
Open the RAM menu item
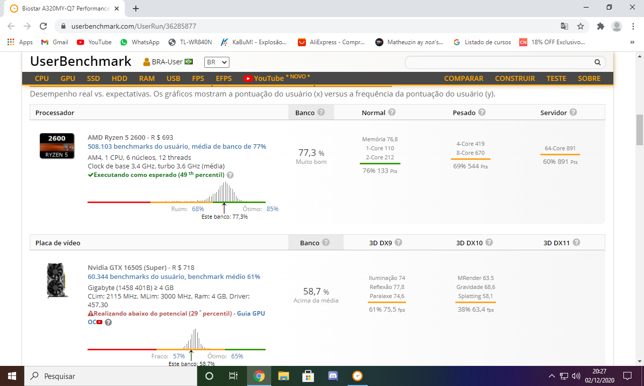click(147, 78)
